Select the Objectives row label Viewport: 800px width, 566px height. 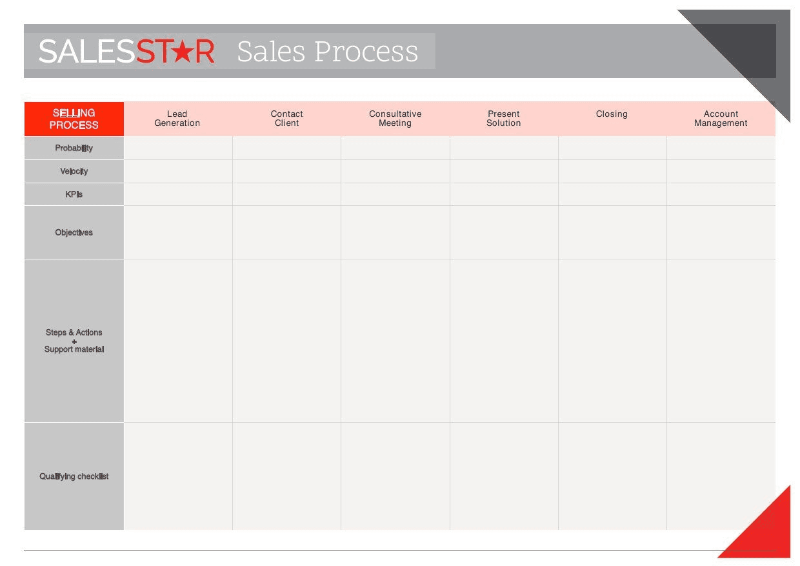(x=74, y=232)
